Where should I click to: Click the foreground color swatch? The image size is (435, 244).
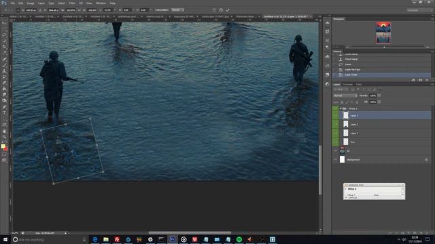click(3, 146)
